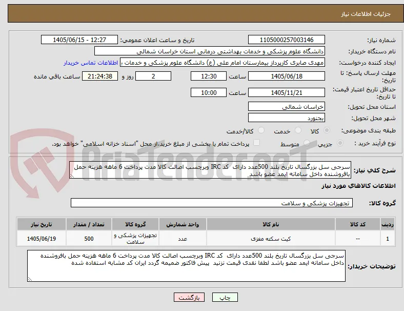Click the توضیحات خریدار text area

coord(186,266)
